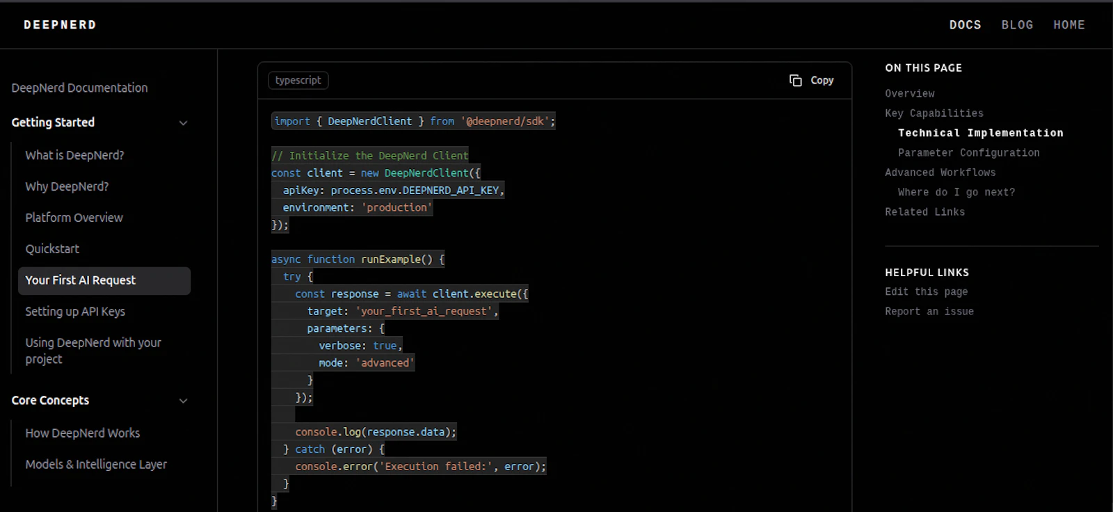Screen dimensions: 1113x512
Task: Jump to Related Links section
Action: (x=924, y=212)
